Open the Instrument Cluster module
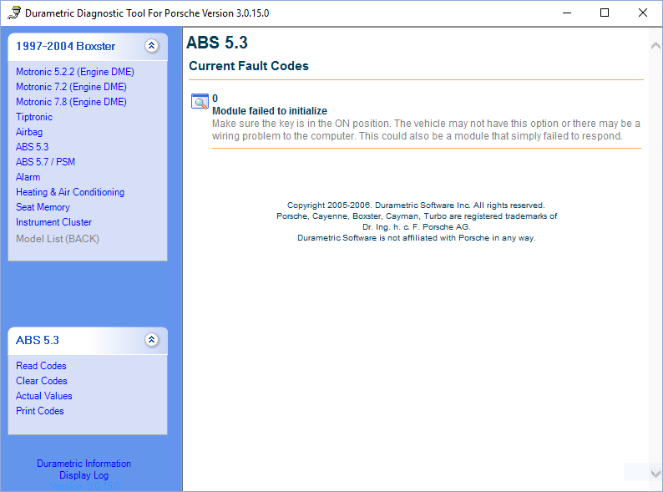This screenshot has height=492, width=663. pos(53,222)
